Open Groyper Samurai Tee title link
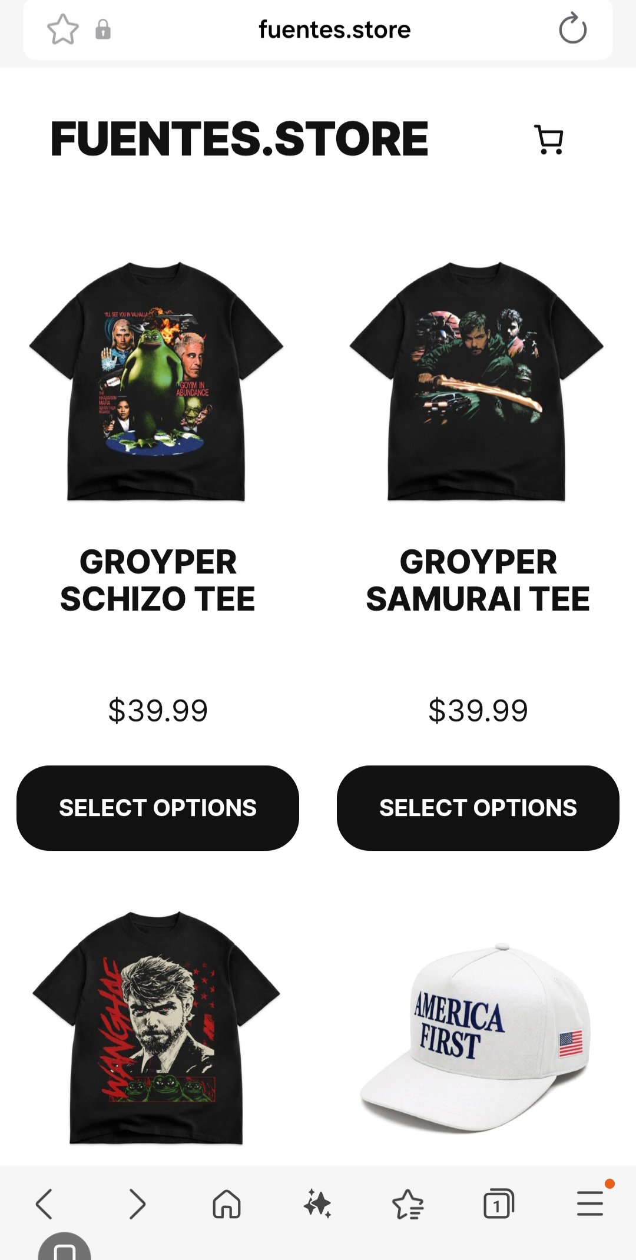The image size is (636, 1260). [x=478, y=581]
